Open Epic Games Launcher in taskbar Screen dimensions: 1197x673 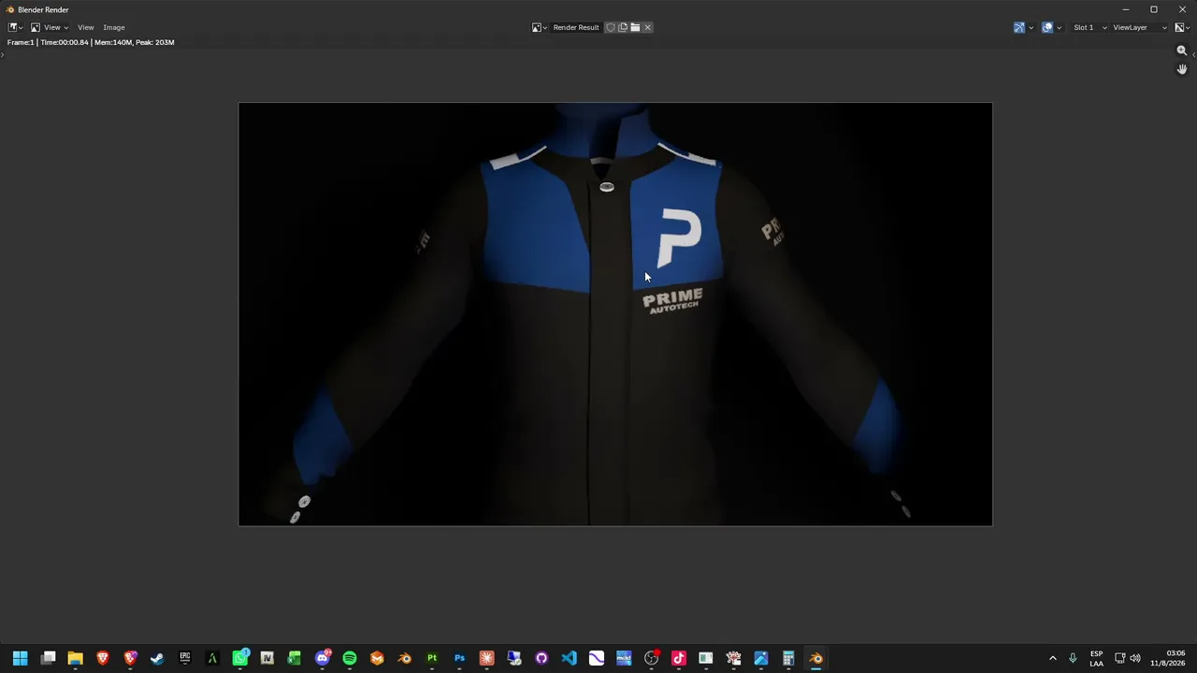185,658
